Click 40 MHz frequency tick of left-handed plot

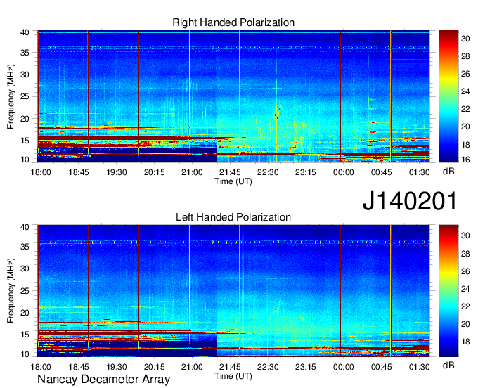(25, 227)
